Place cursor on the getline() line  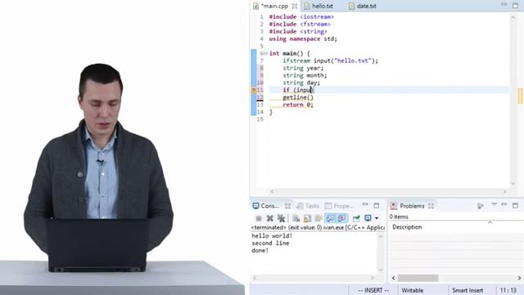pyautogui.click(x=298, y=98)
